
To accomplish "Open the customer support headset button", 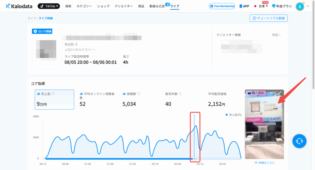I will [299, 141].
